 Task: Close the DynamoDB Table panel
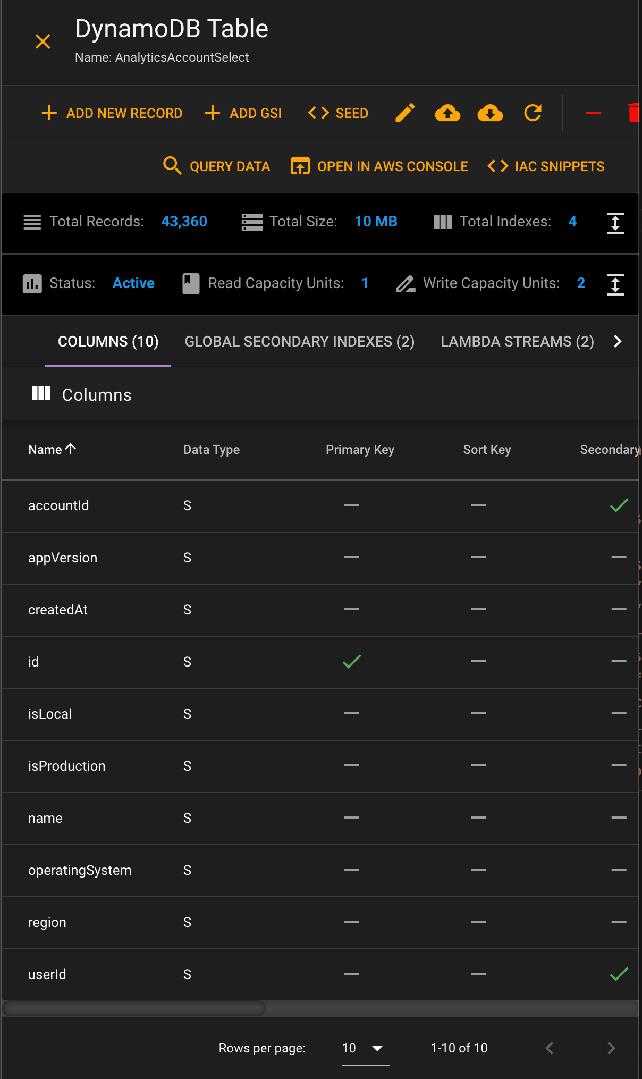[43, 41]
